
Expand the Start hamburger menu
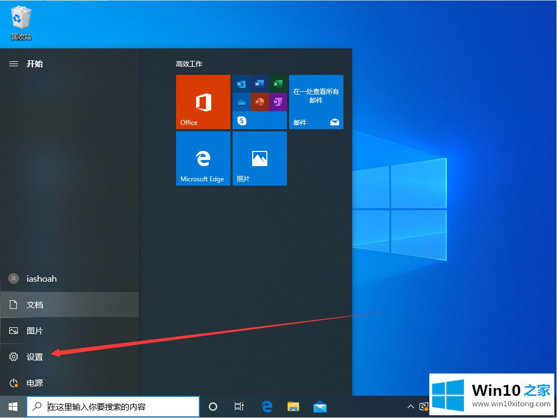[x=14, y=64]
